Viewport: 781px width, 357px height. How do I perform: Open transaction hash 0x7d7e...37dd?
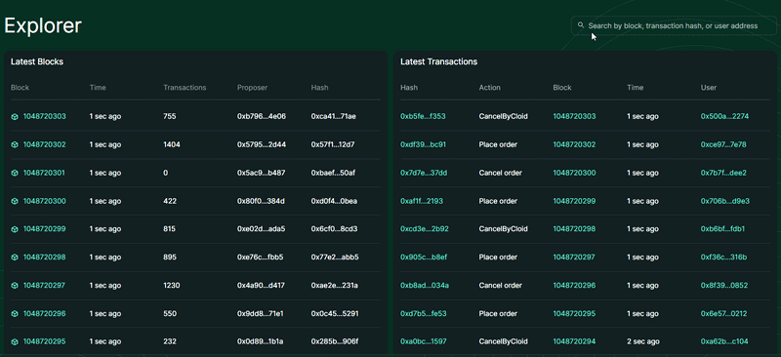[x=424, y=173]
